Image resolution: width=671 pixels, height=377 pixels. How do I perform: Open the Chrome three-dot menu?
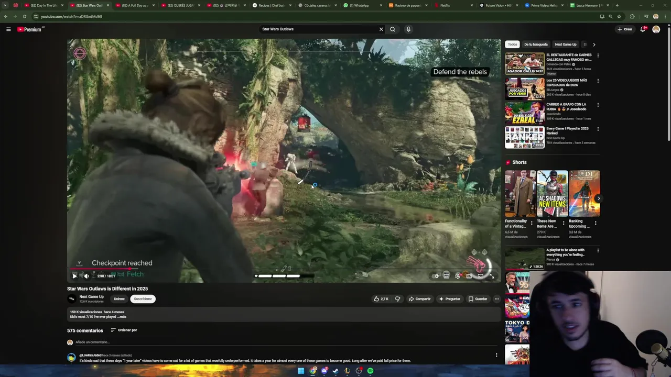664,16
